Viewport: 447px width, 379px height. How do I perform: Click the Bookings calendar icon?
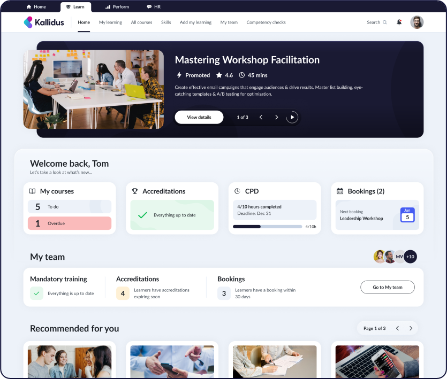tap(339, 191)
